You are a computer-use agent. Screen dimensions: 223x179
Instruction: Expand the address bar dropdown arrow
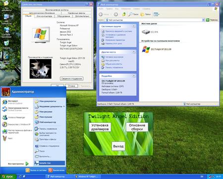(x=203, y=20)
